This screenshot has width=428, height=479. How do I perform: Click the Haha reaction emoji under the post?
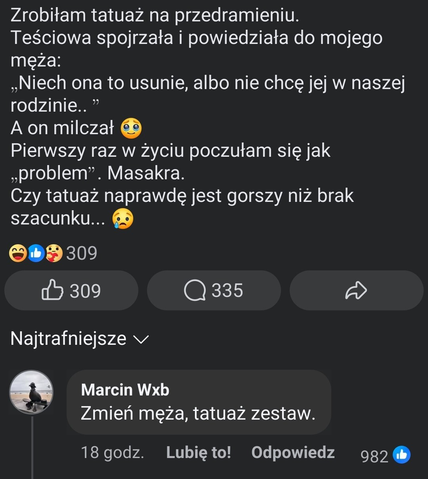click(x=17, y=253)
